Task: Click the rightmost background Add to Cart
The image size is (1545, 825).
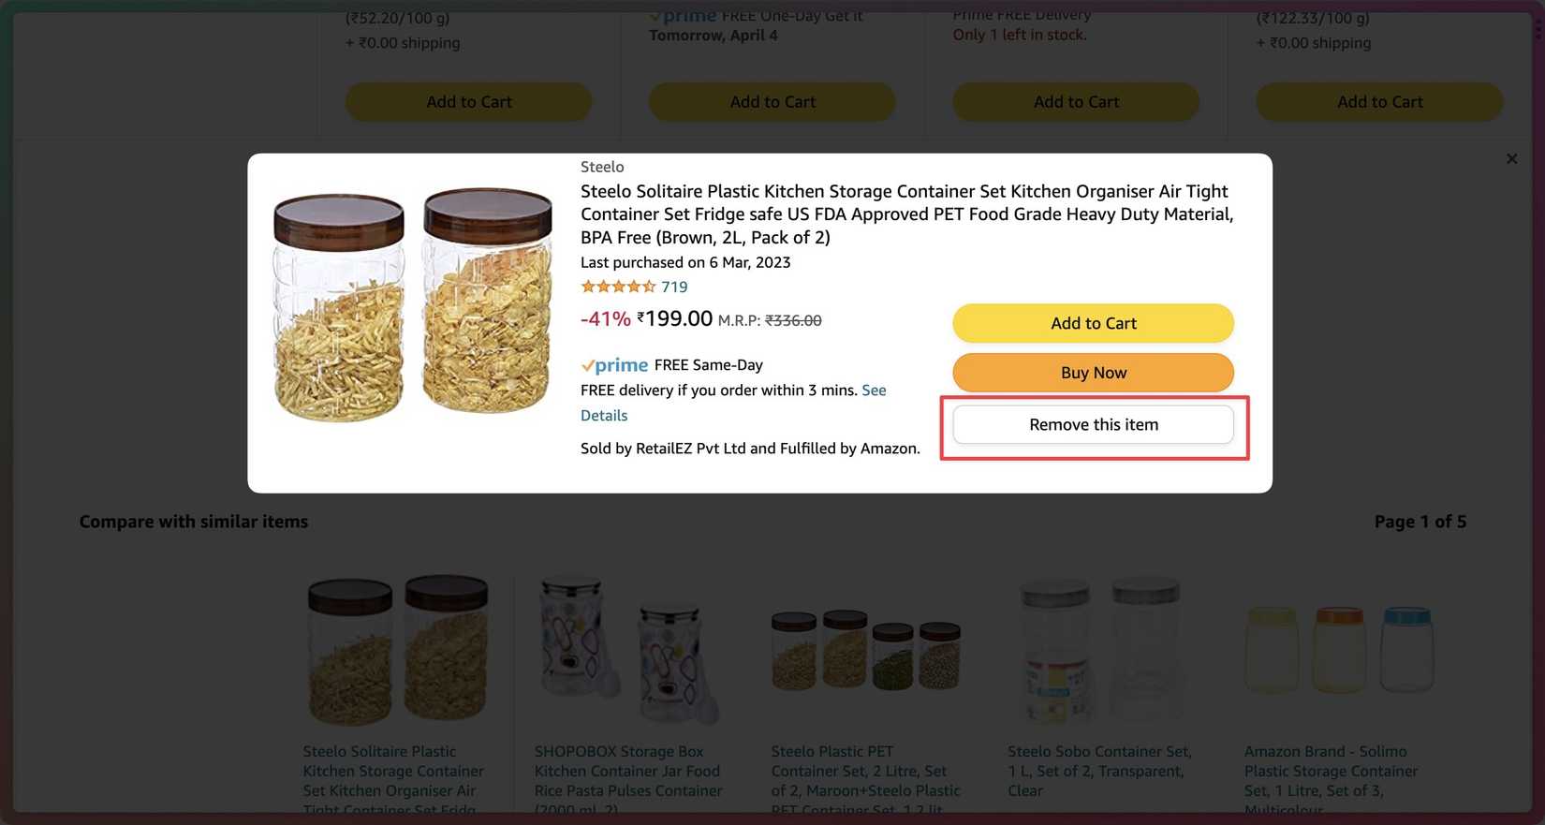Action: [1378, 102]
